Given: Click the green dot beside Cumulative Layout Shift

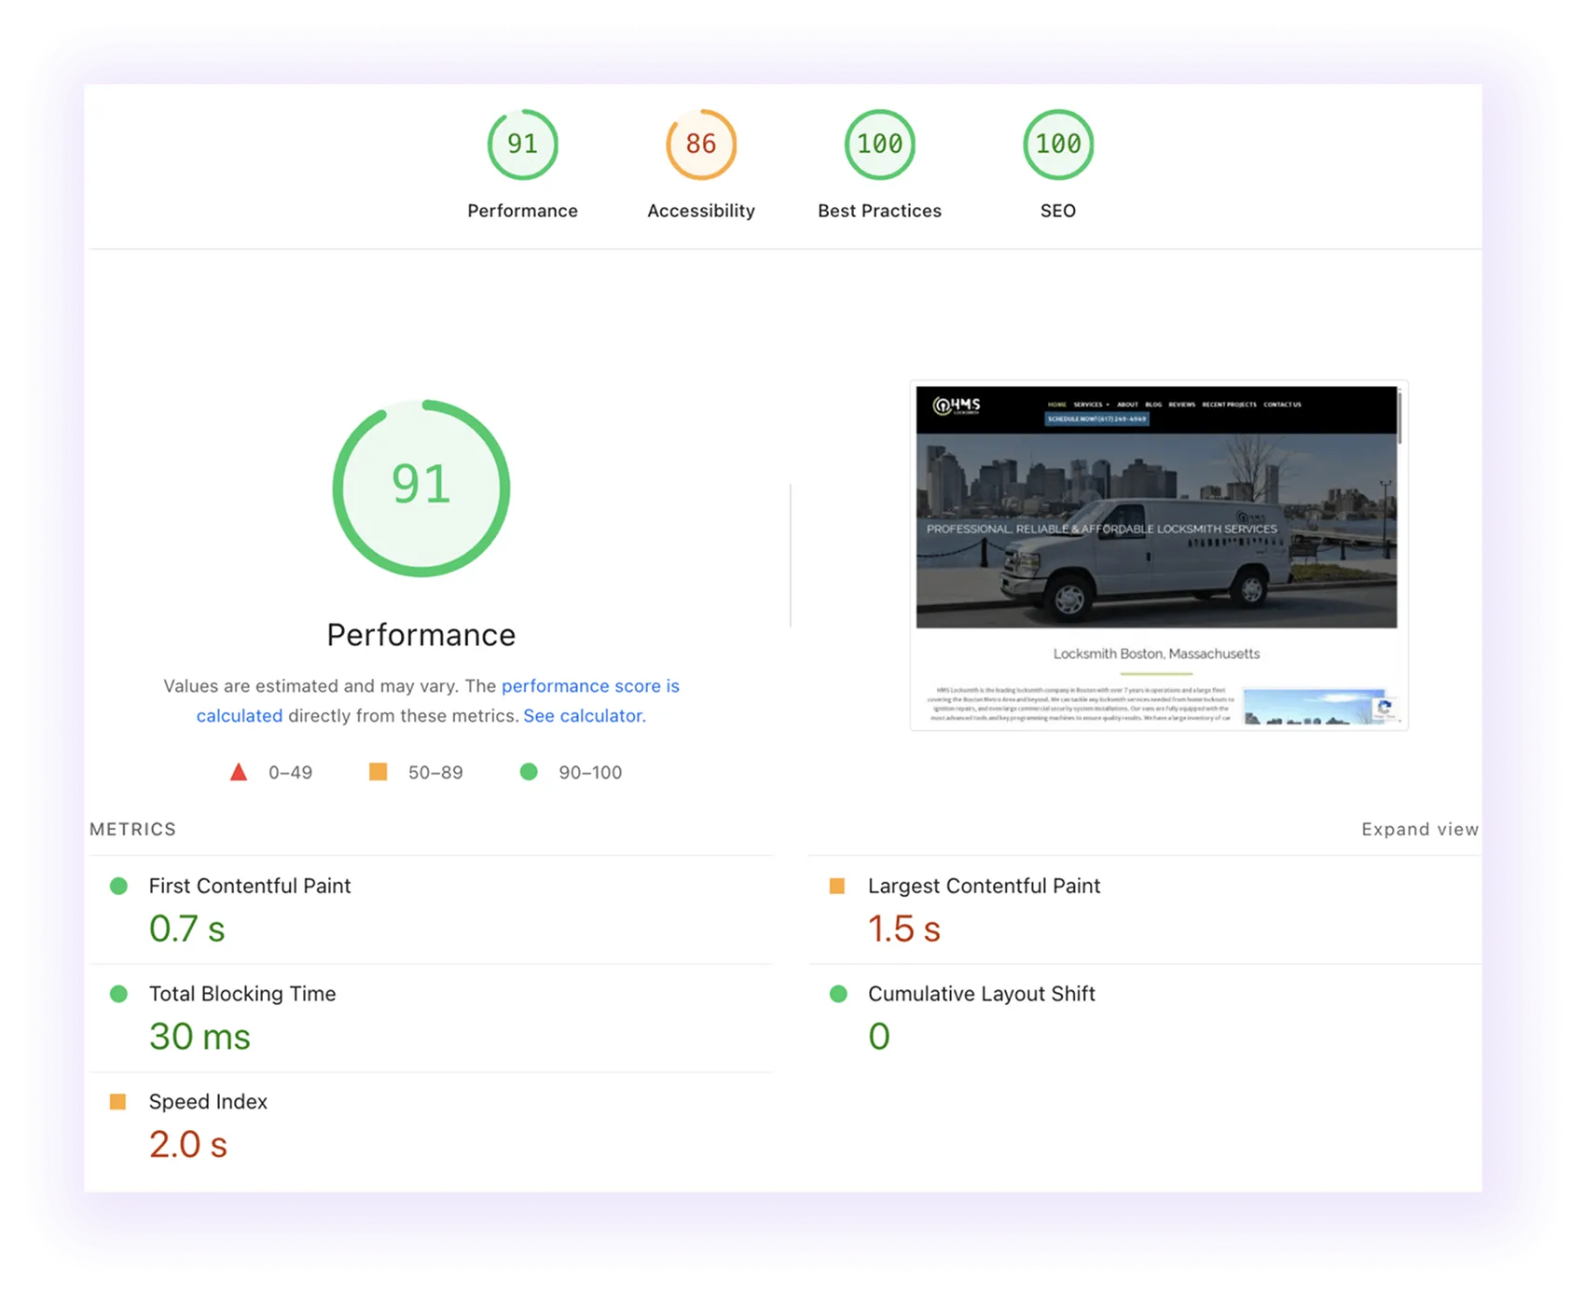Looking at the screenshot, I should coord(838,994).
